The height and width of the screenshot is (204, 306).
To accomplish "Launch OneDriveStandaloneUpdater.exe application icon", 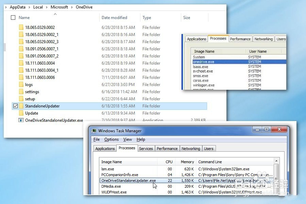I will (x=21, y=120).
